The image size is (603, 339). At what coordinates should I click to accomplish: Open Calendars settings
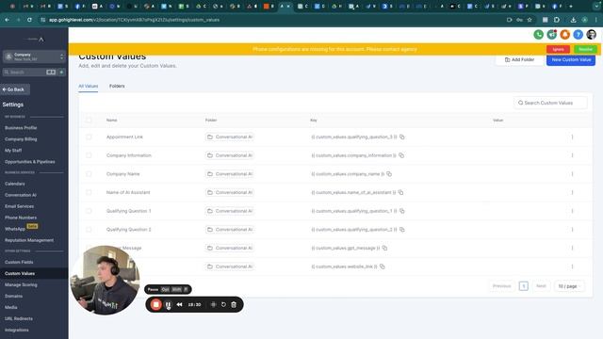coord(15,184)
